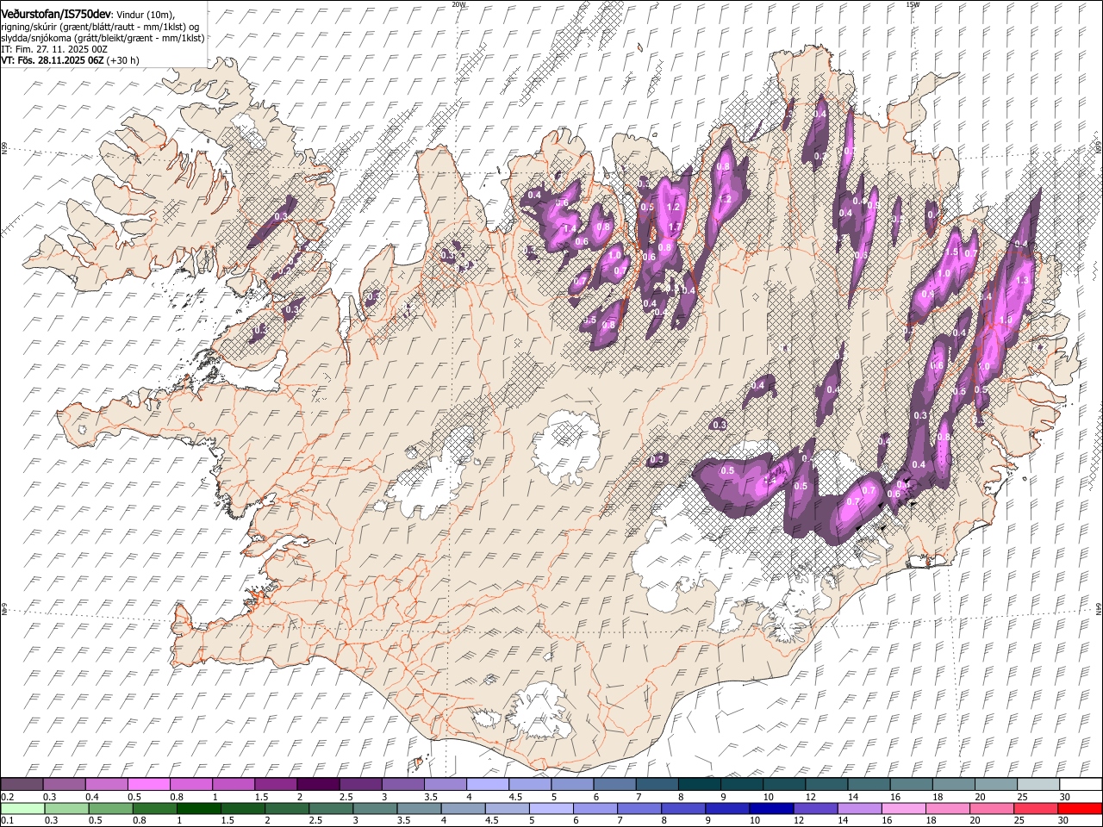
Task: Click the '20W' longitude label at the top
Action: 458,4
